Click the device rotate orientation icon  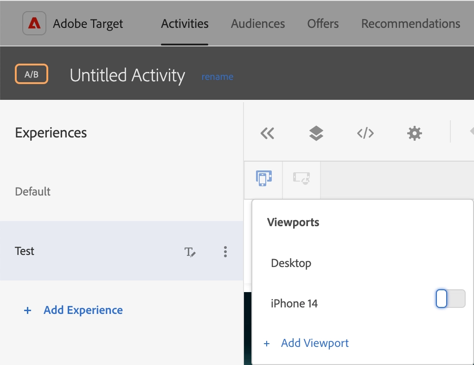[x=301, y=178]
